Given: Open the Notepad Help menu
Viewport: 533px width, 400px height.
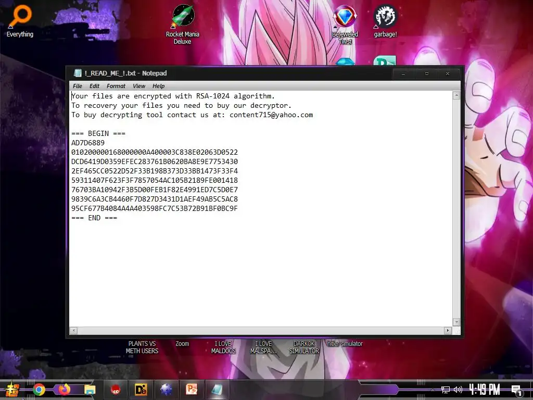Looking at the screenshot, I should click(x=158, y=86).
